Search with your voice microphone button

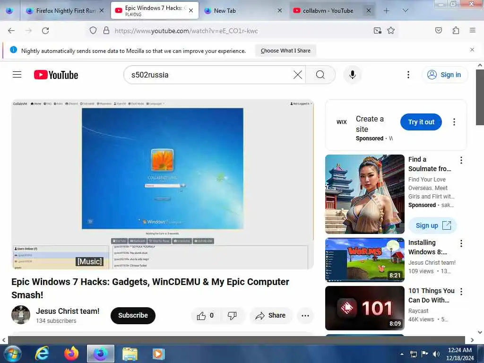pyautogui.click(x=352, y=75)
